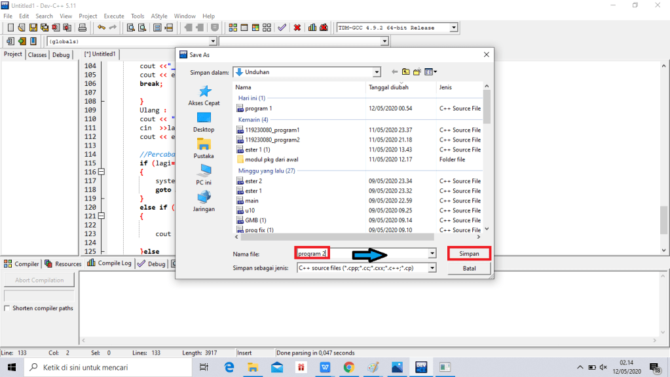Switch to the Classes tab

pyautogui.click(x=37, y=55)
